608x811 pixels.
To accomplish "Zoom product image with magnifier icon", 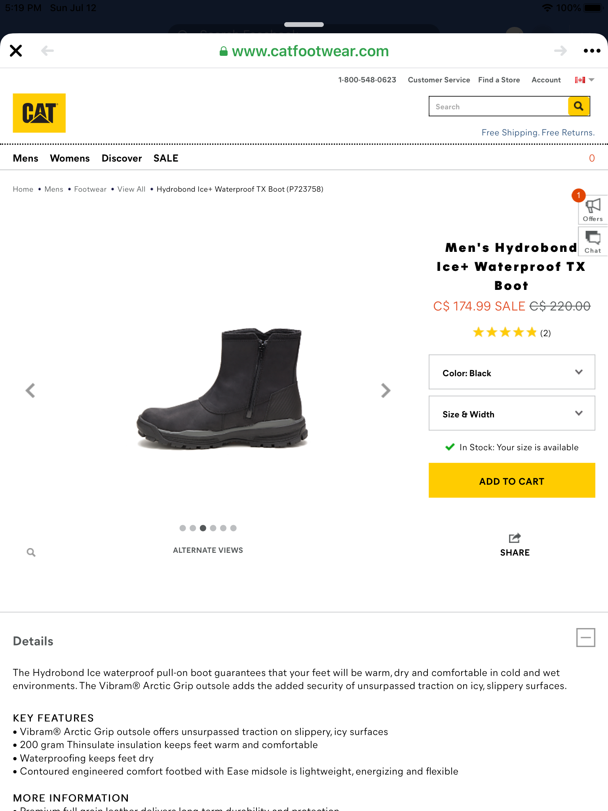I will point(31,552).
